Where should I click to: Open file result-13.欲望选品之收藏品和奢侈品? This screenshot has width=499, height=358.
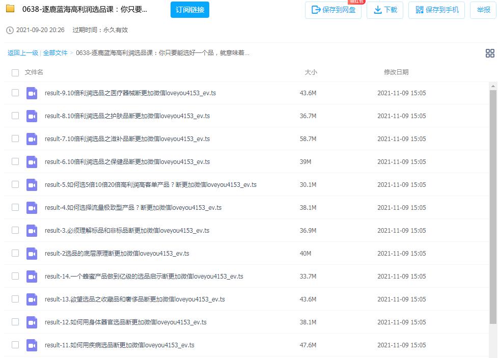pos(134,299)
